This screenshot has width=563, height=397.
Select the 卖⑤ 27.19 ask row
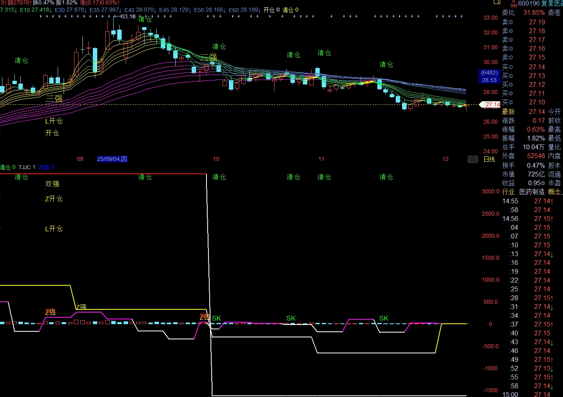click(524, 22)
